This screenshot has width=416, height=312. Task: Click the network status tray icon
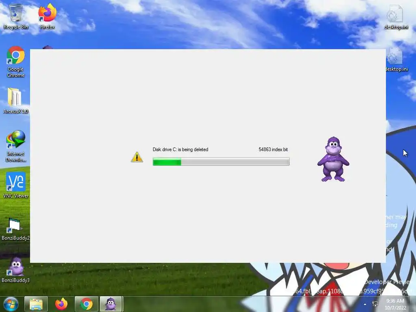375,304
